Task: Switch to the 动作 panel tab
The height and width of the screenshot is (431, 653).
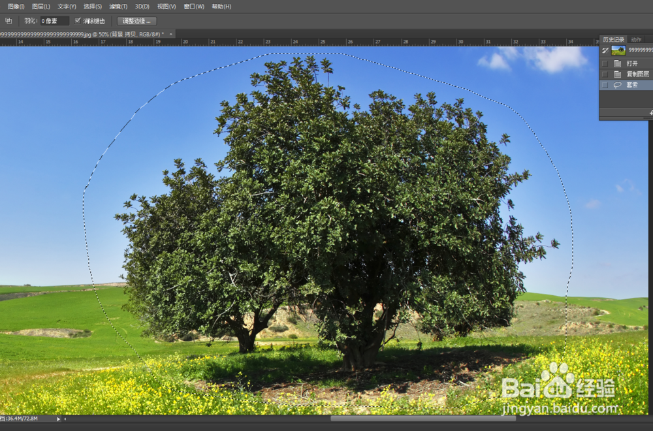Action: 636,40
